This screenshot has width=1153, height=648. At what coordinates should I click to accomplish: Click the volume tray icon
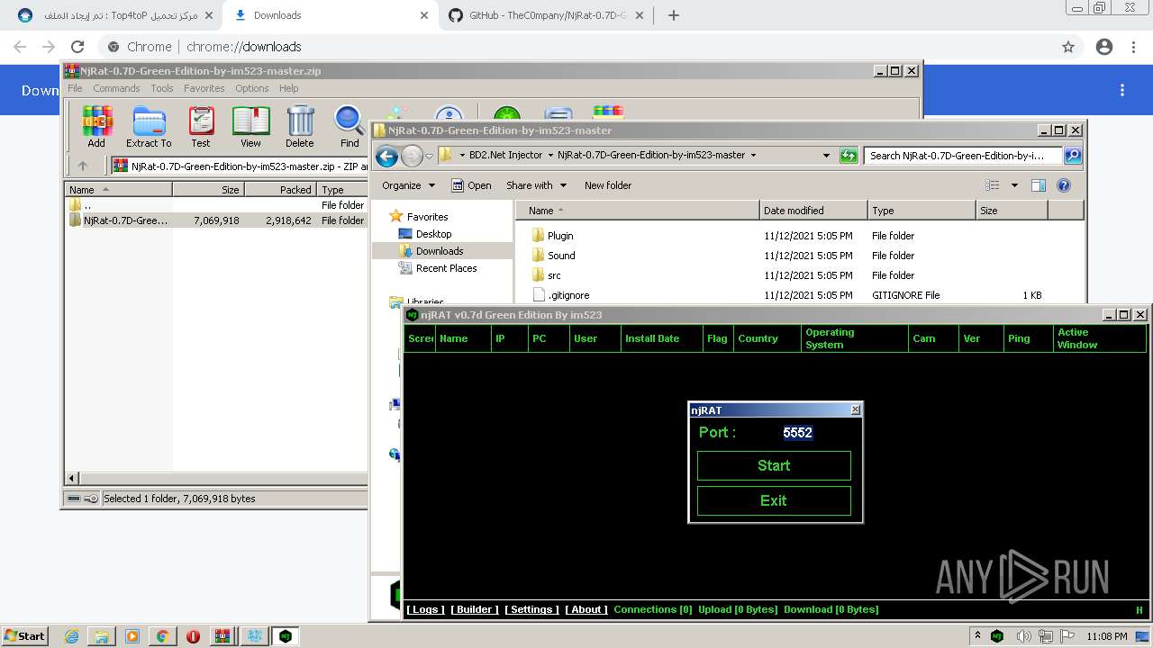pyautogui.click(x=1024, y=636)
